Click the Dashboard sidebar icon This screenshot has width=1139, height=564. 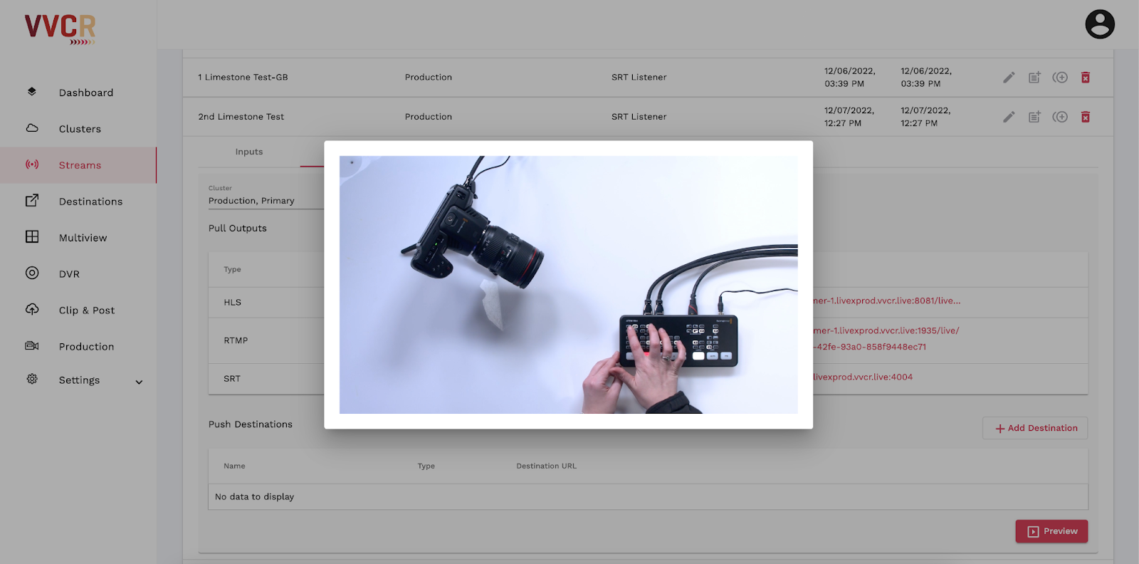[x=32, y=91]
